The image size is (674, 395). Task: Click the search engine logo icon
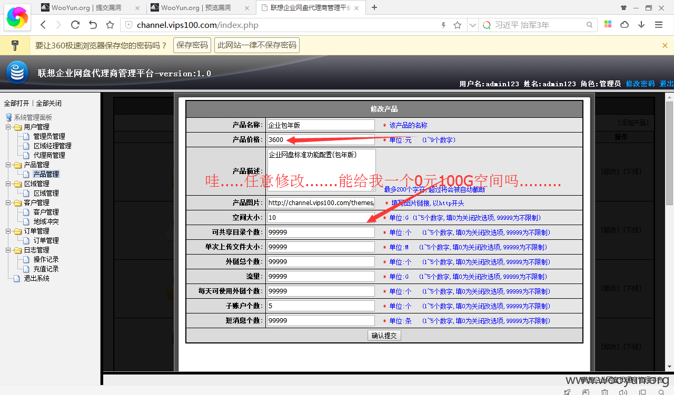click(x=486, y=25)
